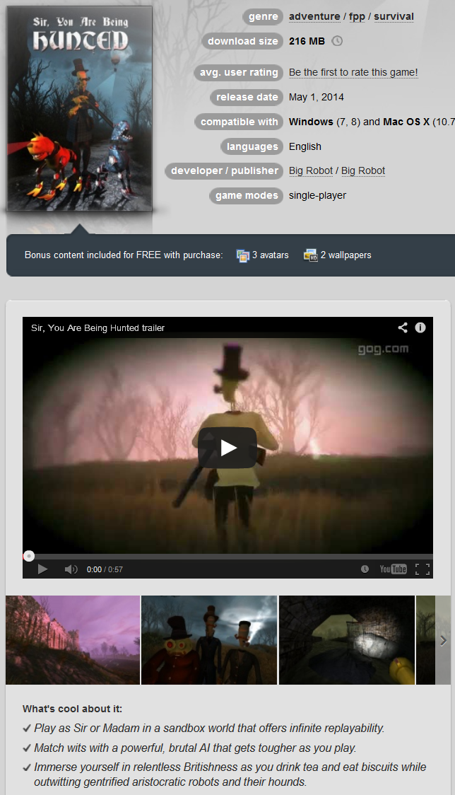Open the Big Robot developer link

(311, 171)
